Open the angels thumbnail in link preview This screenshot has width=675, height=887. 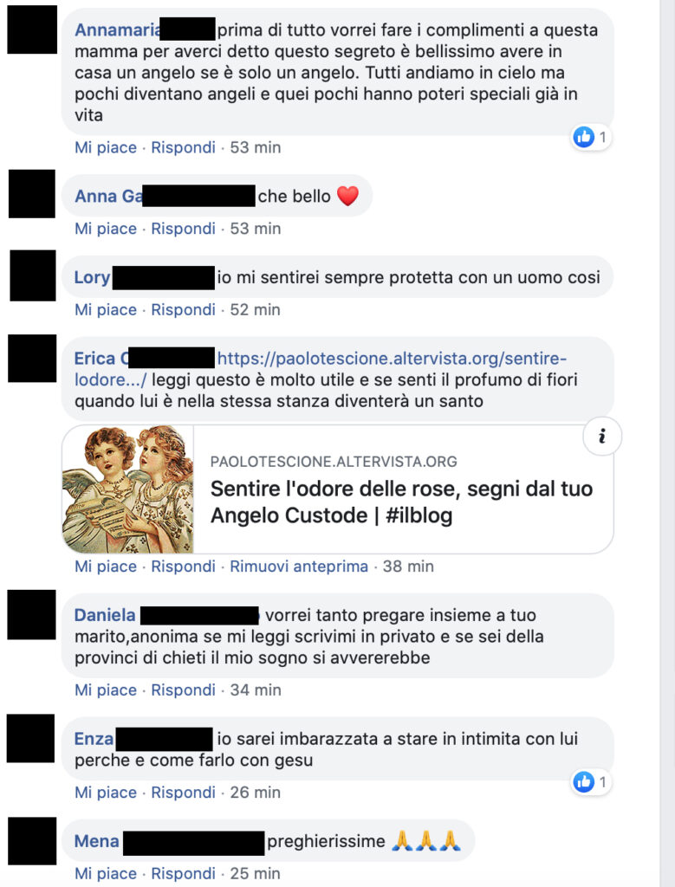(128, 489)
